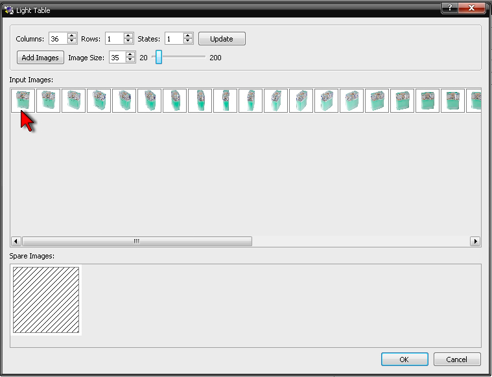Select the fourteenth input image thumbnail

click(x=351, y=100)
